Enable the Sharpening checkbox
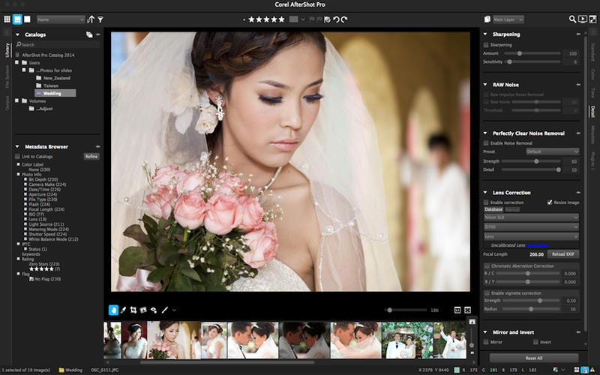The width and height of the screenshot is (600, 375). tap(486, 45)
